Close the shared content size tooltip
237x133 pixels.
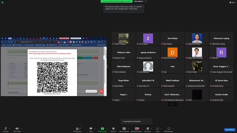(x=143, y=6)
